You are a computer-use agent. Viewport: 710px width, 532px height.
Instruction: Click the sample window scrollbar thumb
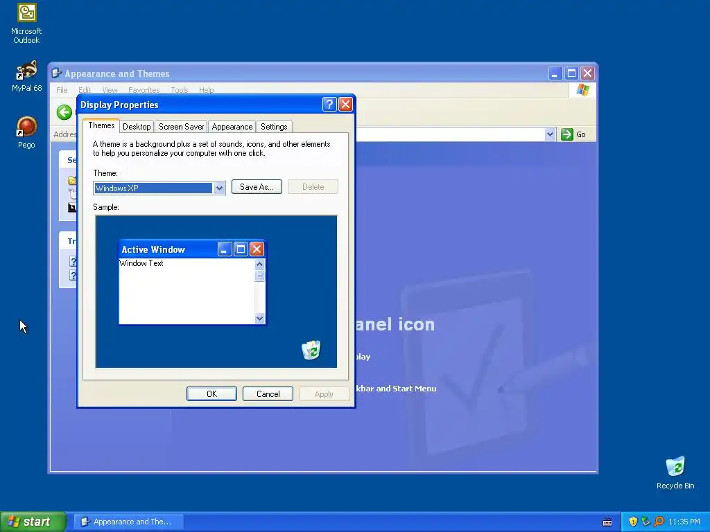[259, 275]
